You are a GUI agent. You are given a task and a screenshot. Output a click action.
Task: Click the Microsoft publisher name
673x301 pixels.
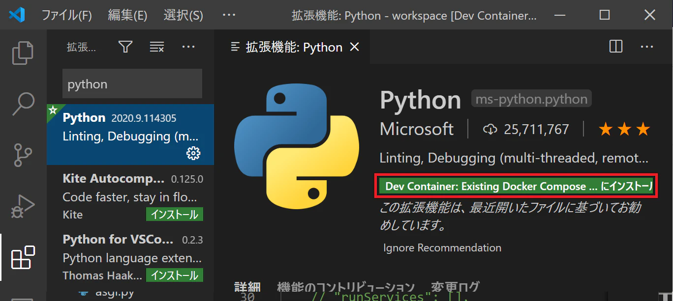point(417,129)
